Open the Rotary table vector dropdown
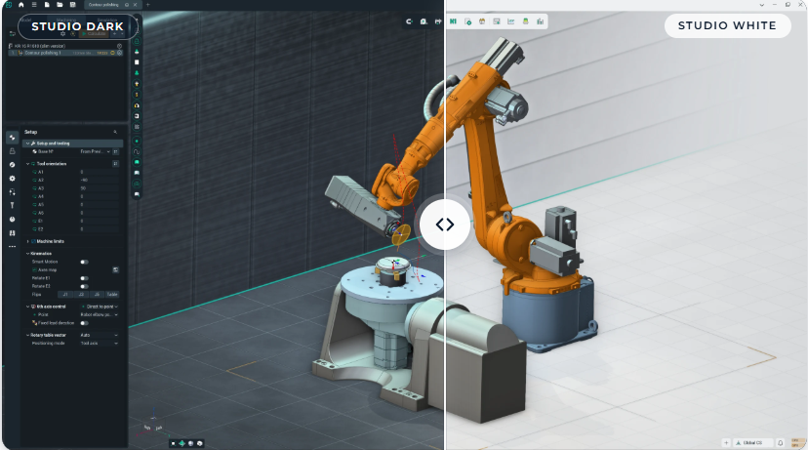The width and height of the screenshot is (808, 450). pos(100,335)
